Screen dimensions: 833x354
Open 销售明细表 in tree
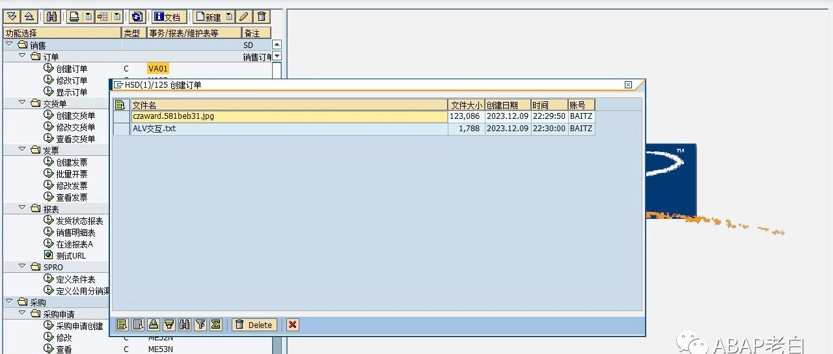[x=75, y=233]
